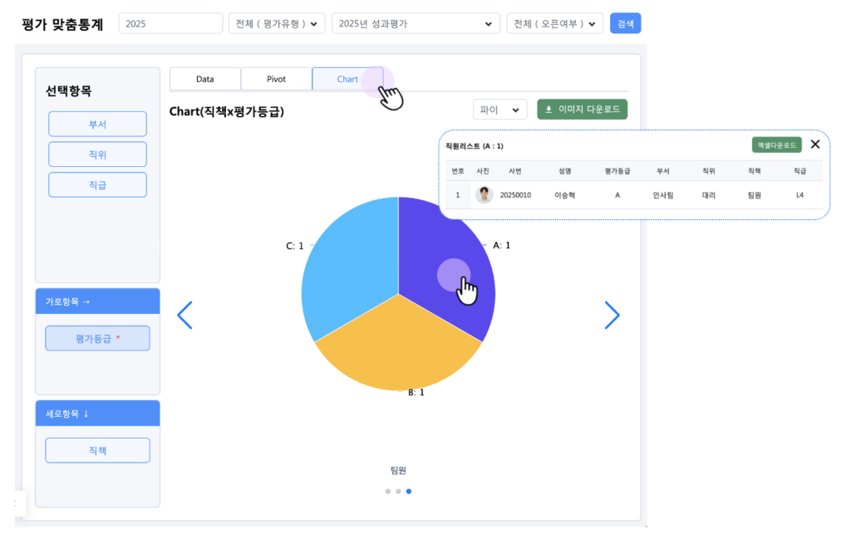Image resolution: width=851 pixels, height=554 pixels.
Task: Click the left arrow to previous chart
Action: [184, 315]
